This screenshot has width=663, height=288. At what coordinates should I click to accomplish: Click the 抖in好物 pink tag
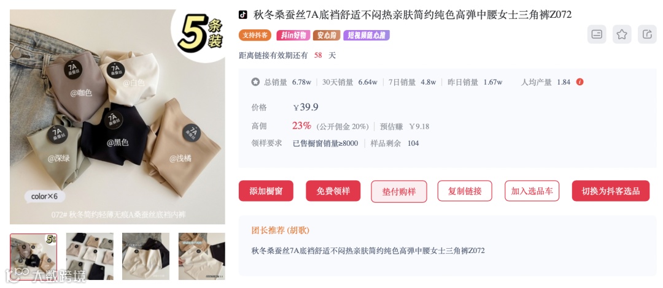[293, 35]
